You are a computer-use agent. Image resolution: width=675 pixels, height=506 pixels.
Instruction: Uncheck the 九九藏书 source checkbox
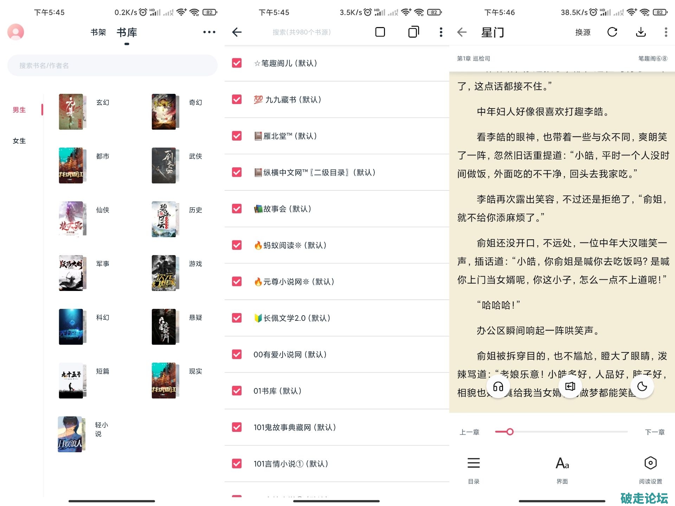(237, 99)
